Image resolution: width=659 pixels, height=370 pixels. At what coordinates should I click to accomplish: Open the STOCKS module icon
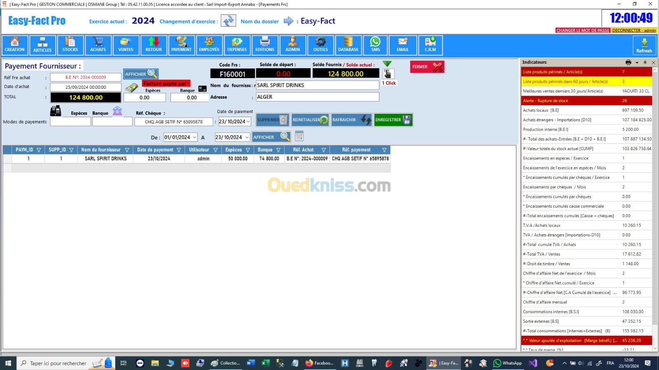[x=70, y=45]
